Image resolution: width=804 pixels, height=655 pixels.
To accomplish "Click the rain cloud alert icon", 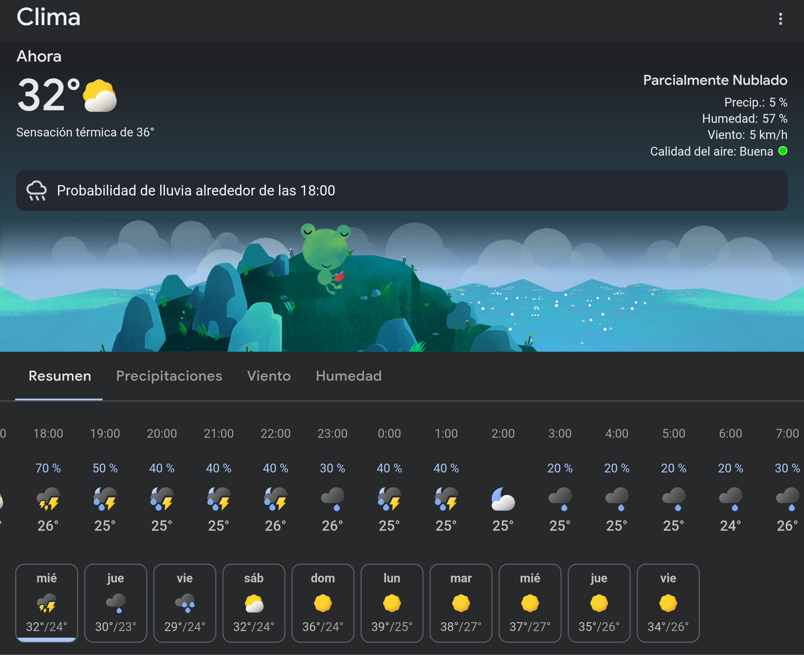I will pyautogui.click(x=37, y=191).
